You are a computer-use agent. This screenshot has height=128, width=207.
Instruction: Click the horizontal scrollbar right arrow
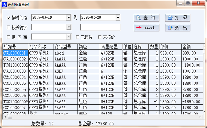[200, 117]
